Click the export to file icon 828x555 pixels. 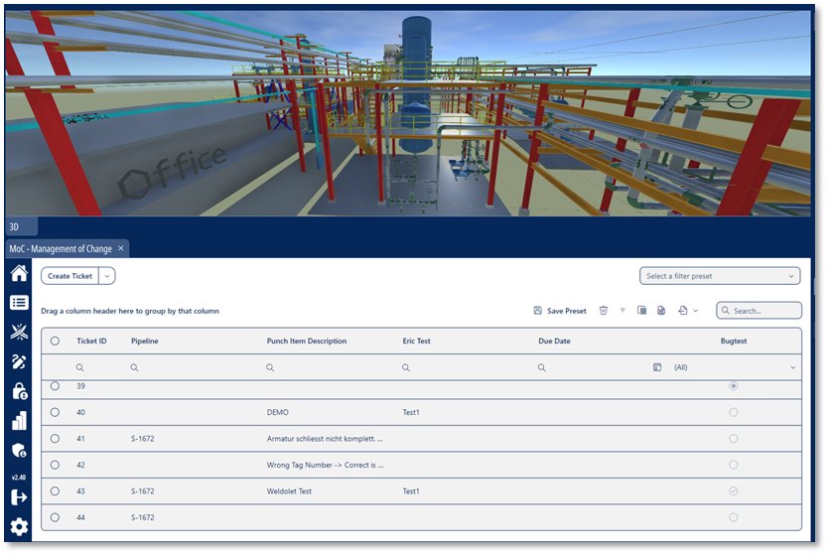[x=661, y=310]
